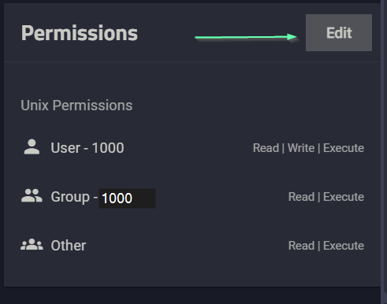Screen dimensions: 387x304
Task: Click the vertical scrollbar on the right edge
Action: pos(384,152)
